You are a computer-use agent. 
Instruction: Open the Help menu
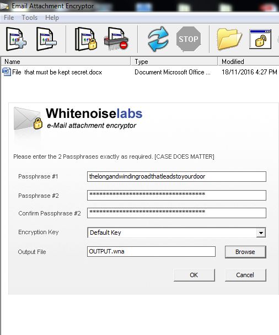pos(52,18)
